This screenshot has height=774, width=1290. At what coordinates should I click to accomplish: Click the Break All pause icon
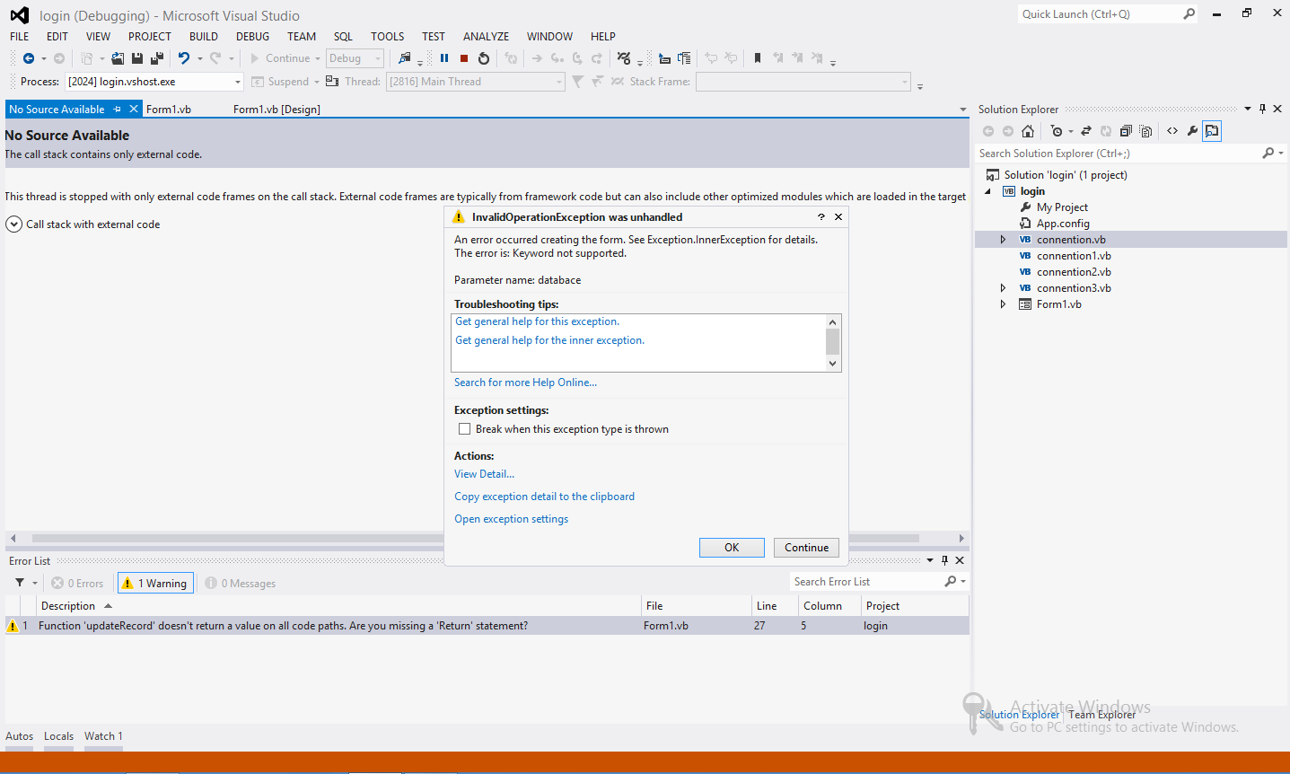coord(444,58)
